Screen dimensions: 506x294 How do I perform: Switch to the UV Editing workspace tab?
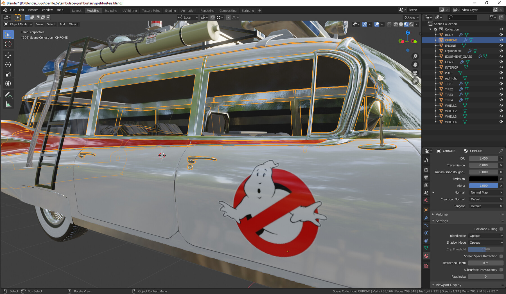[129, 11]
